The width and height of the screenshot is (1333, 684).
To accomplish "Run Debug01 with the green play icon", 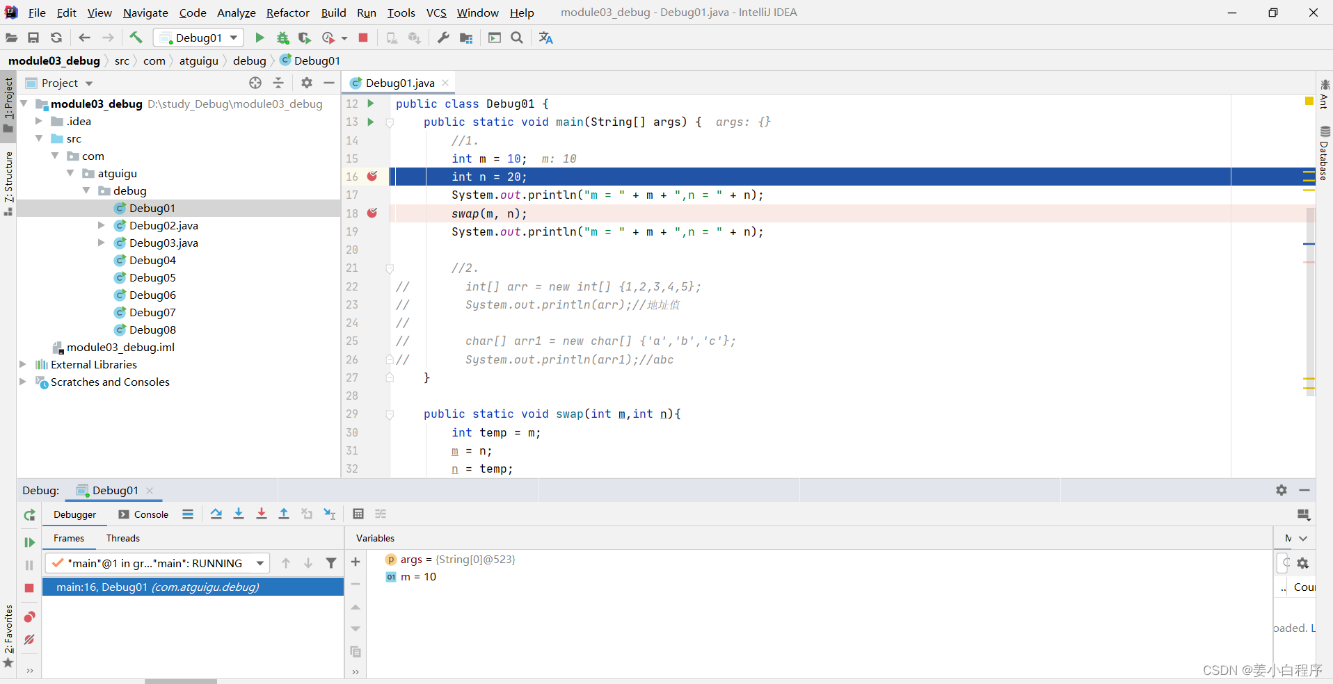I will [260, 38].
